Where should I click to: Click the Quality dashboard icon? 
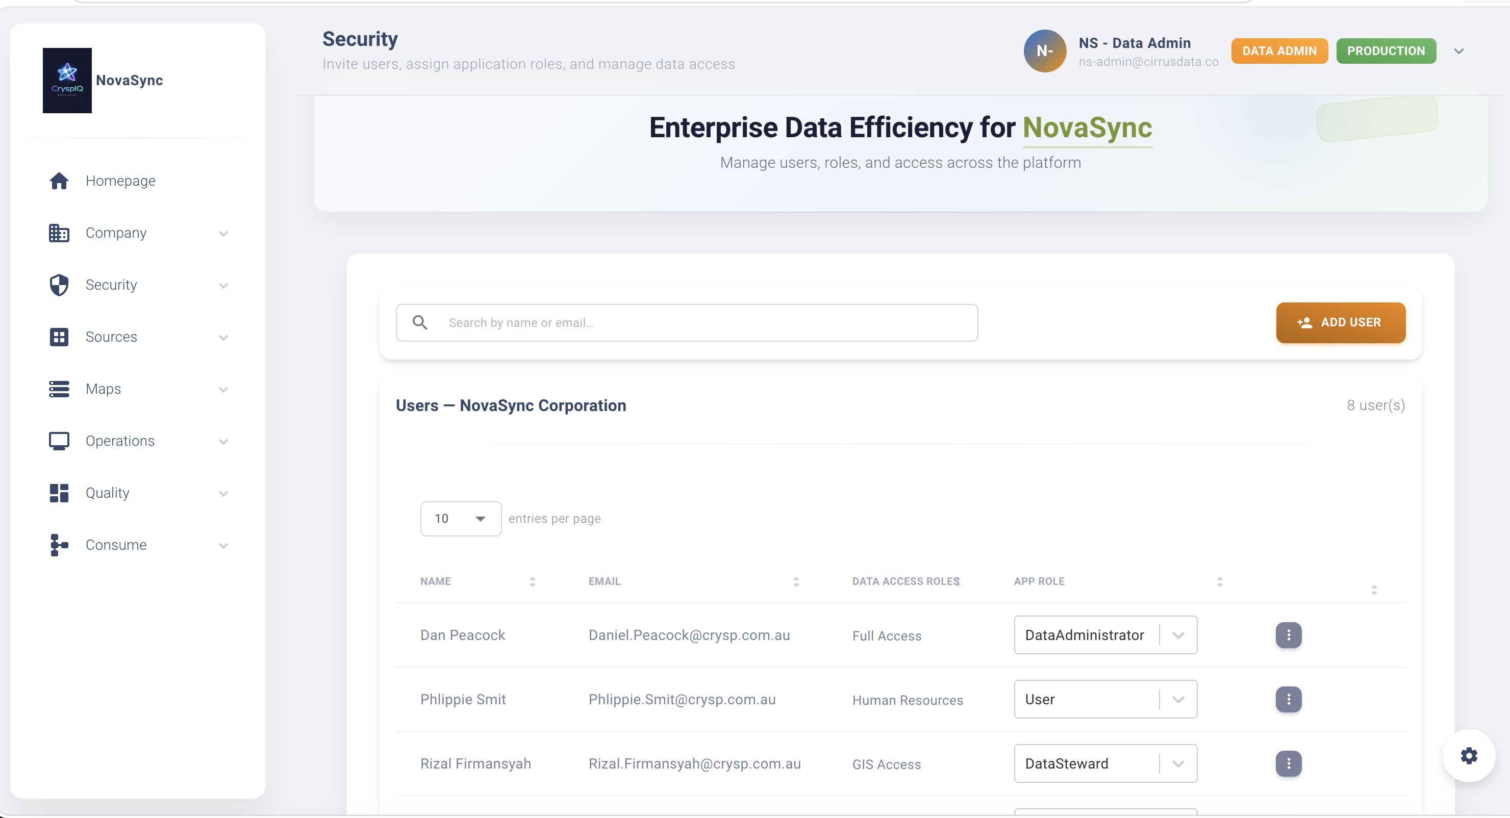click(x=59, y=493)
